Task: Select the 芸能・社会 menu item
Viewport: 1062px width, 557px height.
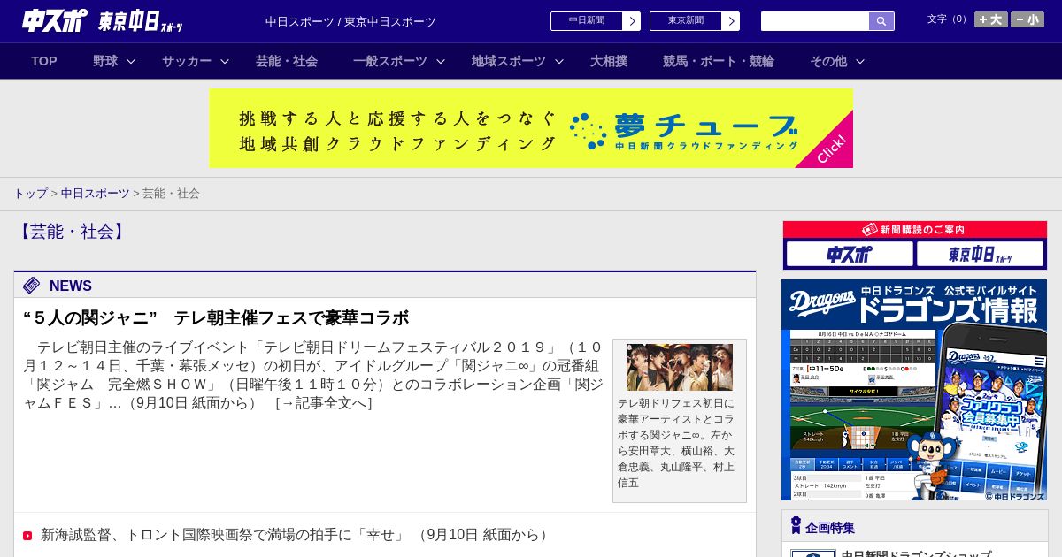Action: click(x=287, y=61)
